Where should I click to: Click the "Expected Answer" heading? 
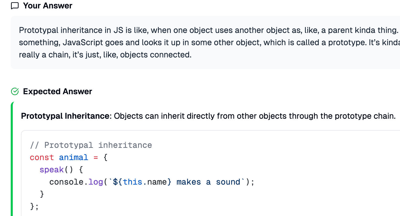(x=57, y=91)
